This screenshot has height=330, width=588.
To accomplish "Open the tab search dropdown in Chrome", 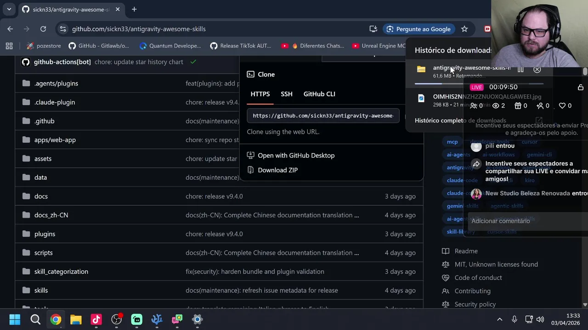I will 9,9.
